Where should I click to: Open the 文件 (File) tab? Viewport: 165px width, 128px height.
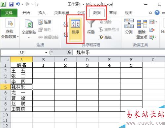pyautogui.click(x=9, y=13)
